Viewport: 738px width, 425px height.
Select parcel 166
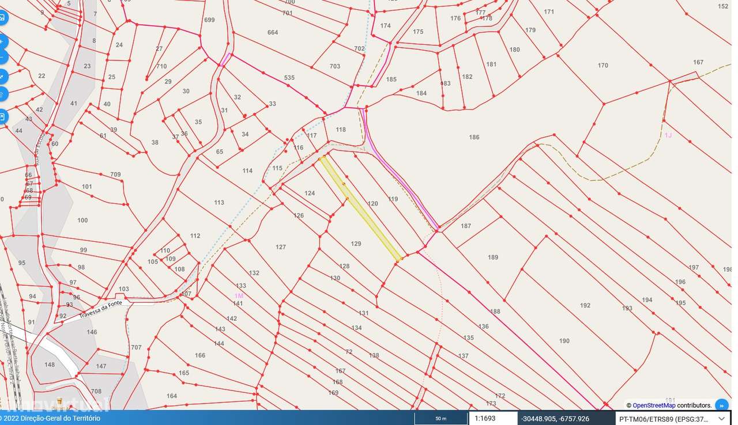click(x=200, y=355)
